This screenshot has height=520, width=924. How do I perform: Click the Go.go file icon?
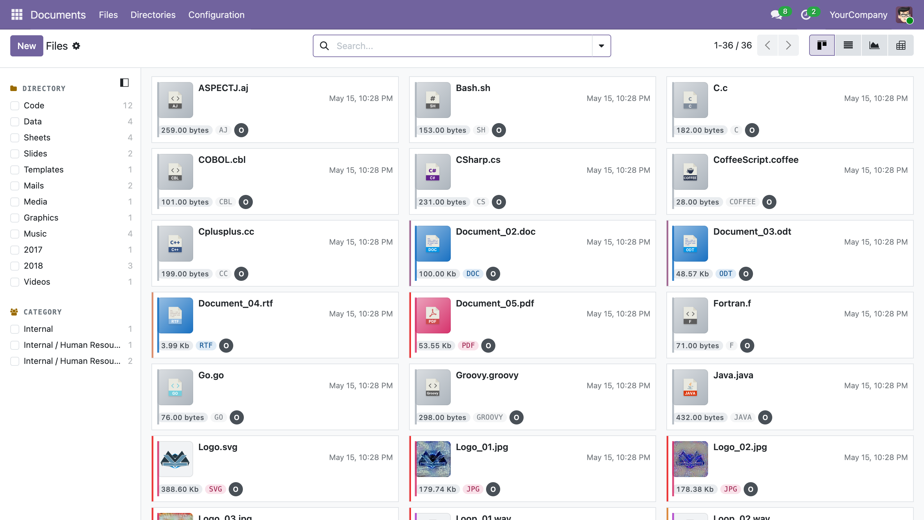pos(175,387)
